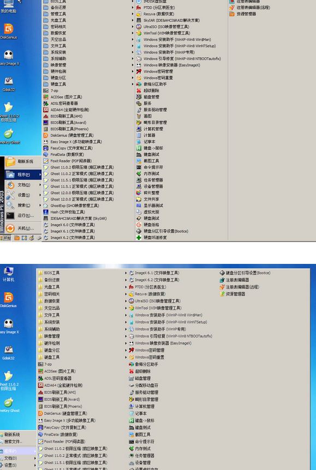Expand BIOS工具 folder in lower menu
Image resolution: width=316 pixels, height=470 pixels.
coord(83,273)
